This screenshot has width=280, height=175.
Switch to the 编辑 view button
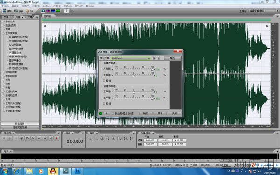pos(7,11)
